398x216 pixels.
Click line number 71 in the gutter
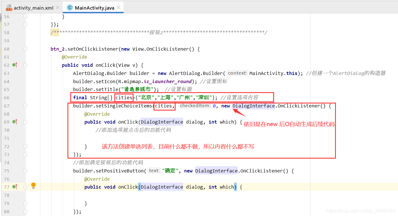(6, 138)
